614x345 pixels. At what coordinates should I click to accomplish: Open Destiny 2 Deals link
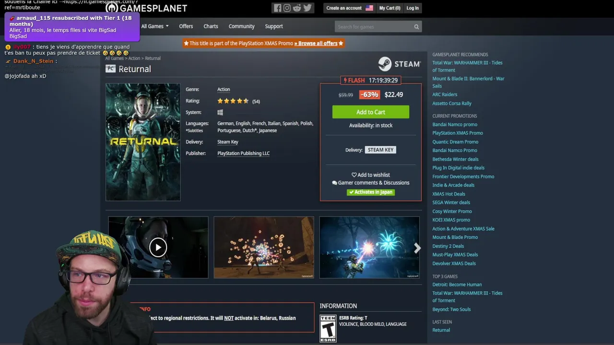(x=448, y=246)
